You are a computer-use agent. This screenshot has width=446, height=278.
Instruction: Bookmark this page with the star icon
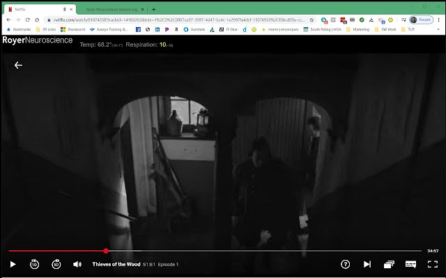tap(312, 20)
